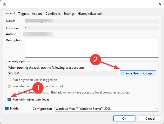This screenshot has width=164, height=124.
Task: Click the Author label
Action: [x=11, y=34]
